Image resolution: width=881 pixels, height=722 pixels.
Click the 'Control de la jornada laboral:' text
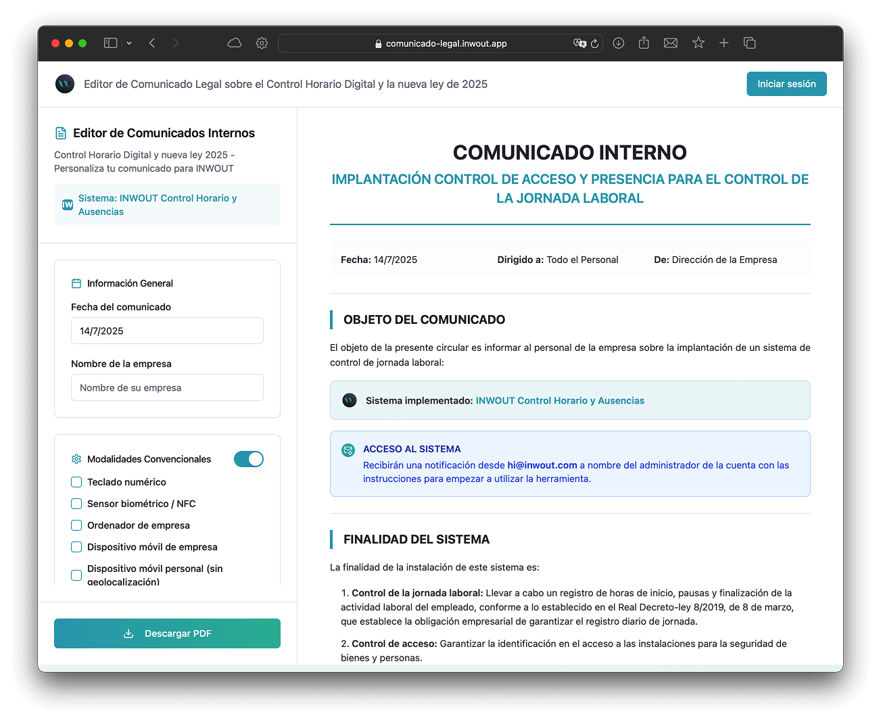pyautogui.click(x=417, y=593)
